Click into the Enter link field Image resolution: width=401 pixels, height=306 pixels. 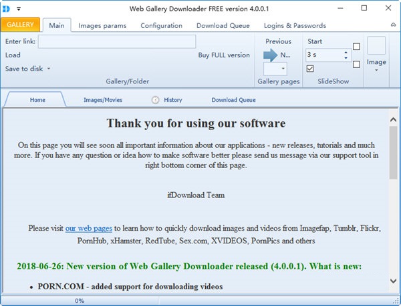coord(117,41)
